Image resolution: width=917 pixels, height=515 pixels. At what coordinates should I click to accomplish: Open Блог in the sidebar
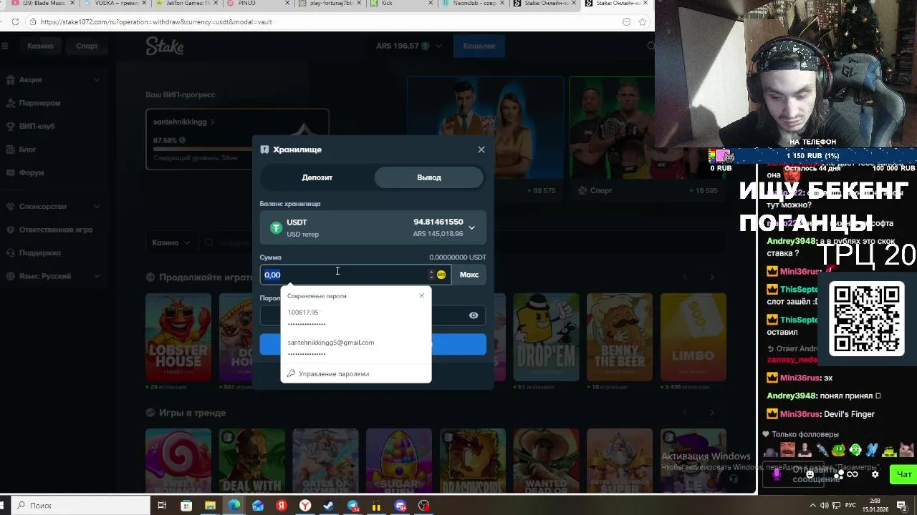pyautogui.click(x=52, y=149)
